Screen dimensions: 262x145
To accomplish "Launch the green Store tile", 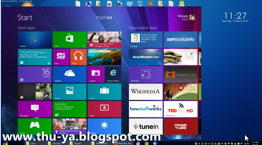I will pyautogui.click(x=70, y=40).
